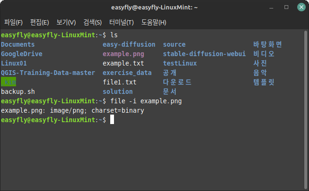This screenshot has width=309, height=191.
Task: Click the exercise_data directory name
Action: pyautogui.click(x=127, y=73)
